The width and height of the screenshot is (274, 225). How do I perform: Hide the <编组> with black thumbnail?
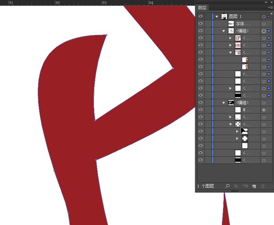tap(200, 102)
